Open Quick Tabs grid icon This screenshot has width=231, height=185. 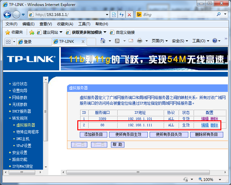(x=8, y=42)
